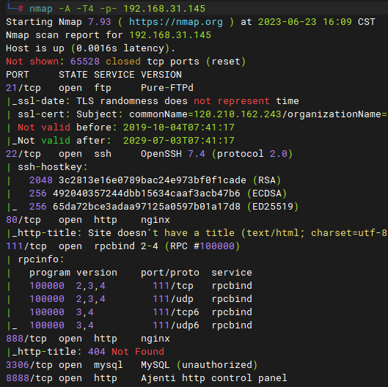Viewport: 388px width, 387px height.
Task: Select the ED25519 hostkey fingerprint
Action: click(147, 207)
